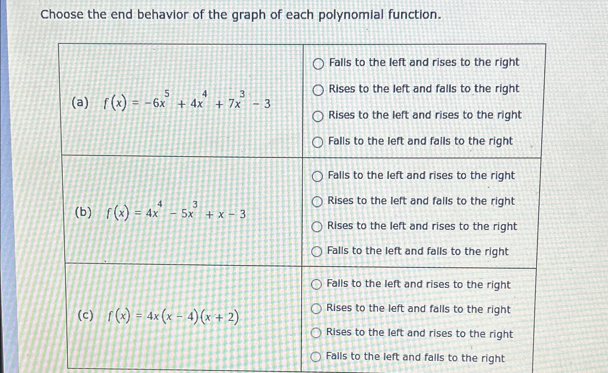Viewport: 608px width, 373px height.
Task: Select "Falls to the left and rises to the right" for part (a)
Action: [318, 63]
